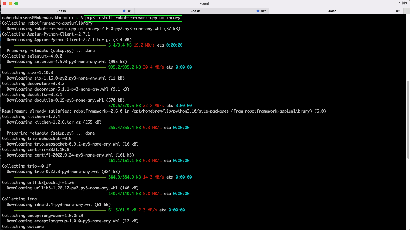Click the line 'Collecting trio-websocket~=0.9'
The width and height of the screenshot is (410, 230).
coord(37,139)
